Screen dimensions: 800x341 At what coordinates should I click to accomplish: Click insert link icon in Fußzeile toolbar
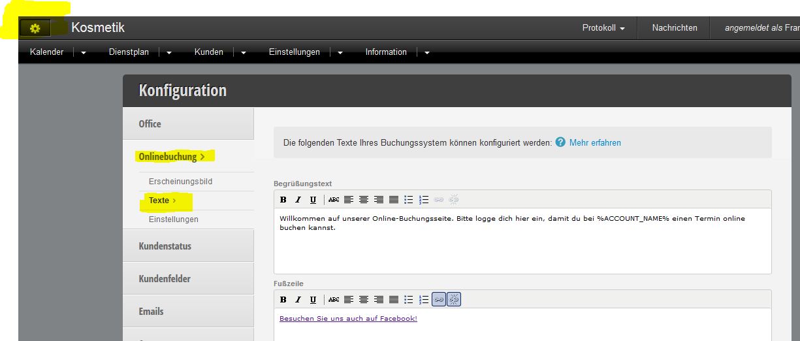point(439,300)
